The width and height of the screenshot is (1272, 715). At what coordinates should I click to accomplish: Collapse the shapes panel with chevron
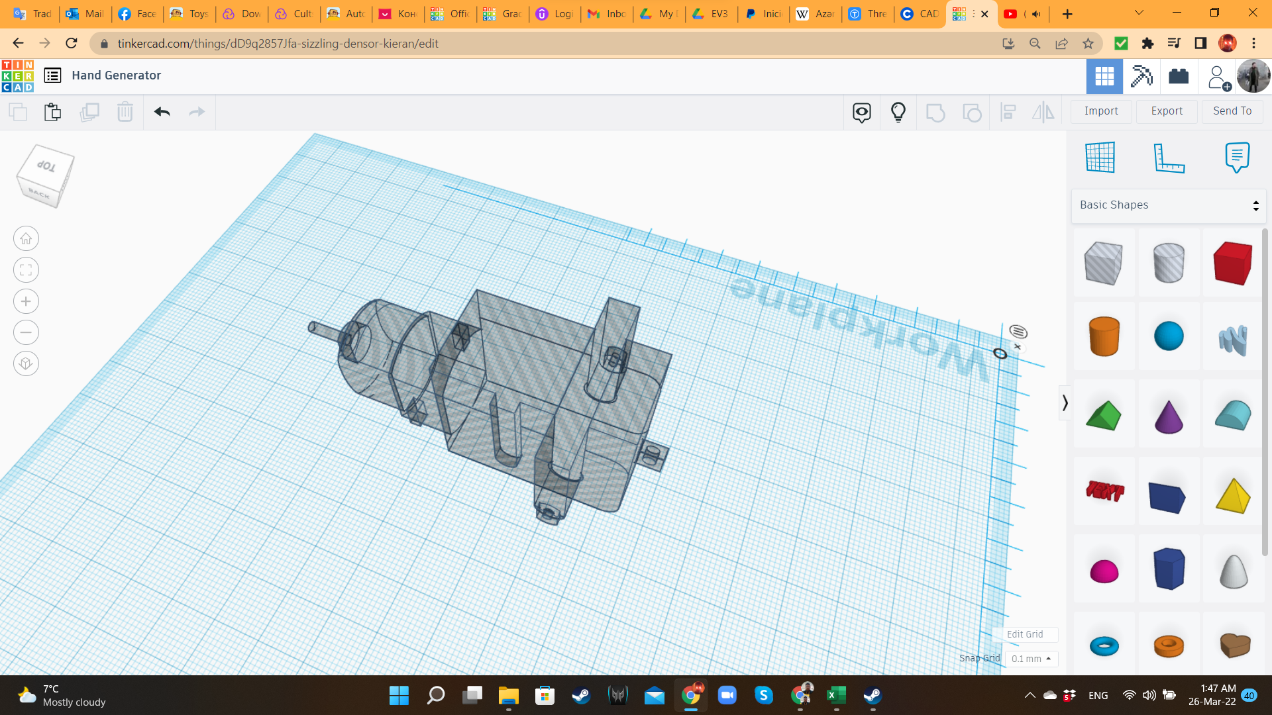(1065, 403)
